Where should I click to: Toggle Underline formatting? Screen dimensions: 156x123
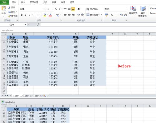(30, 15)
